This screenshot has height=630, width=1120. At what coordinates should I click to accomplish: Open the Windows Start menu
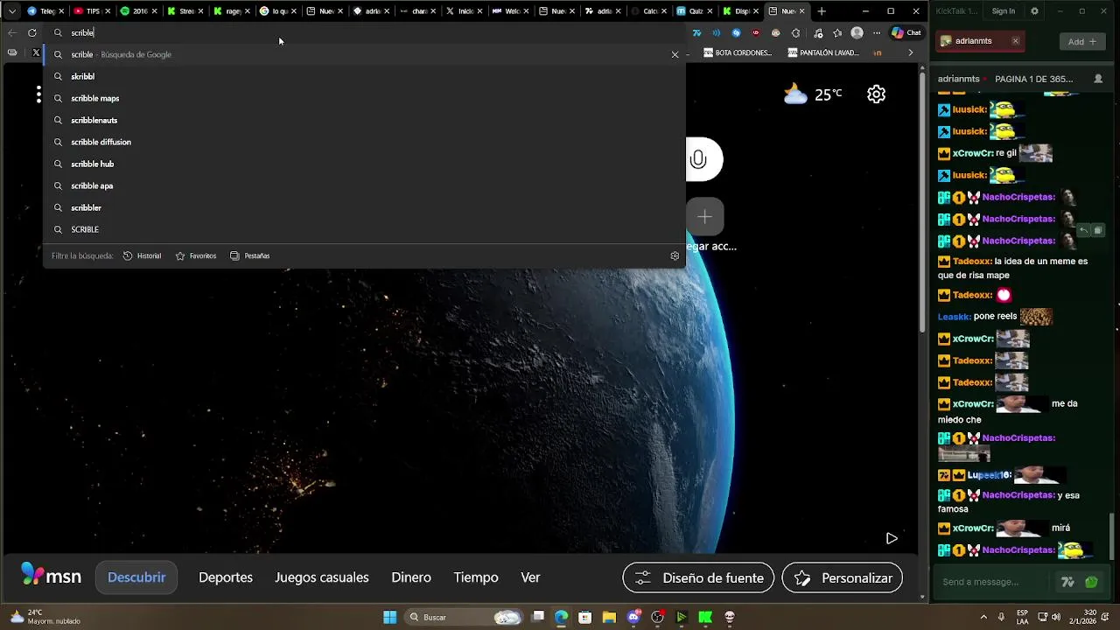pyautogui.click(x=389, y=617)
